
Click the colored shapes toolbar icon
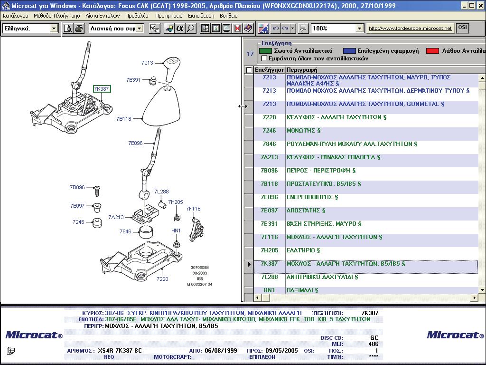coord(169,29)
